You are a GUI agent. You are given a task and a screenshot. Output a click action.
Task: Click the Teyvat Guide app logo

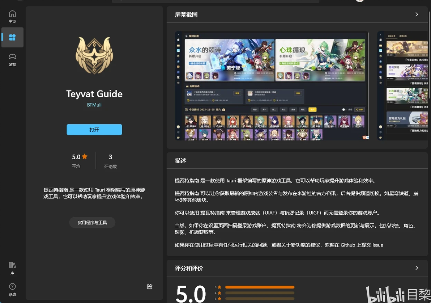click(94, 55)
